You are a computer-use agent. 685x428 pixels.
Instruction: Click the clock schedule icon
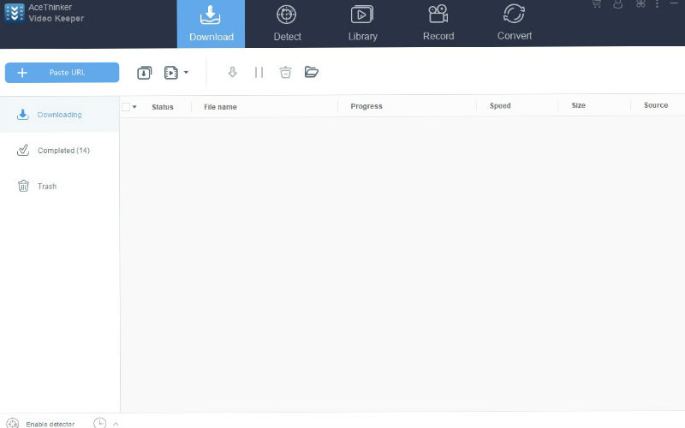99,423
